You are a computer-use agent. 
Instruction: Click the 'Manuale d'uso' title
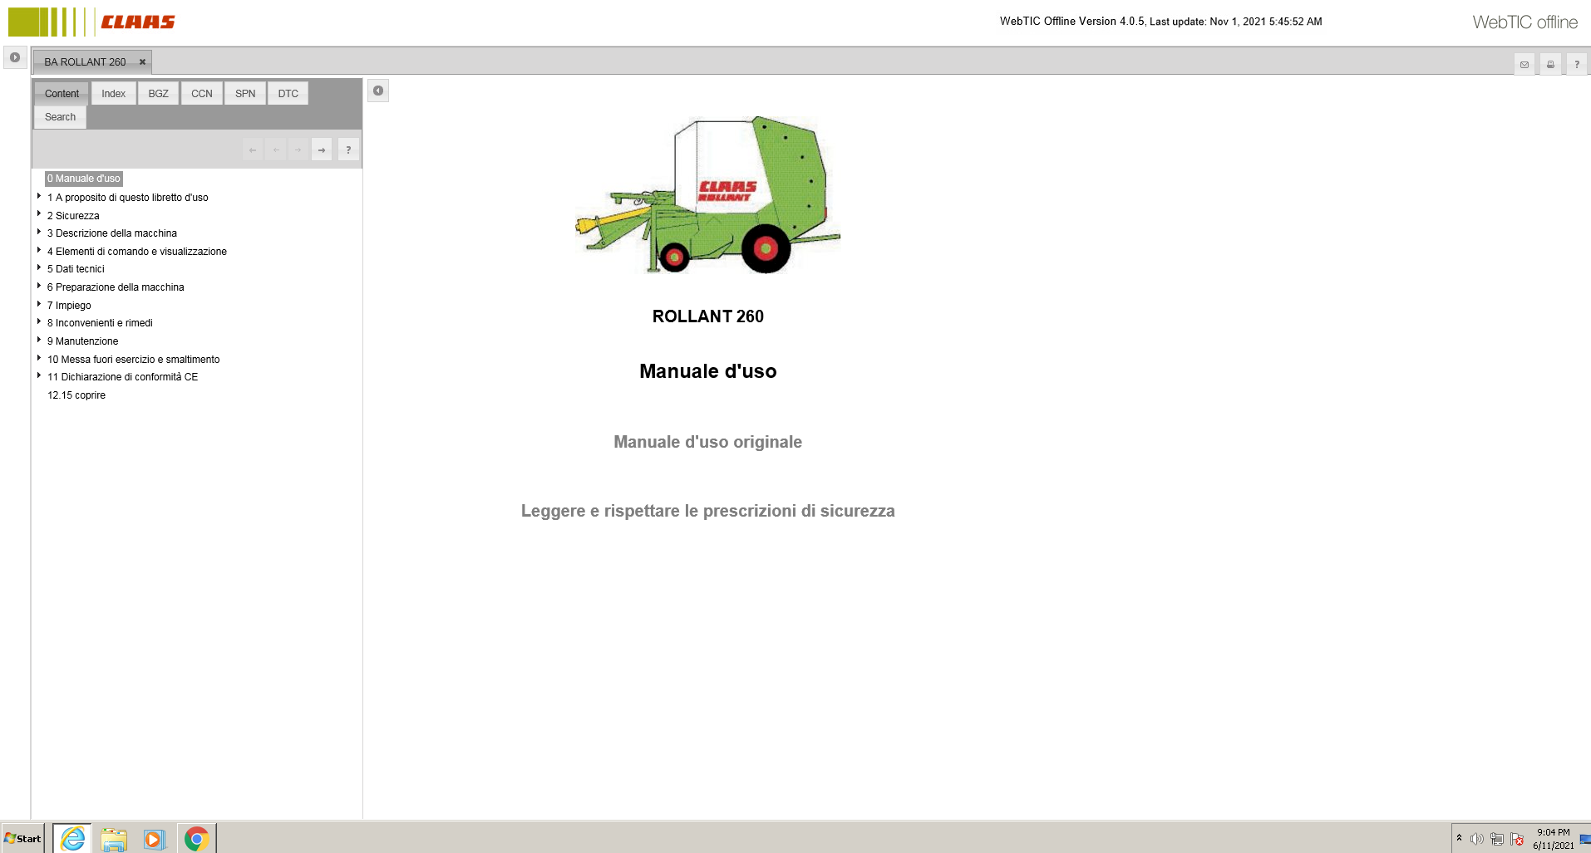click(708, 371)
